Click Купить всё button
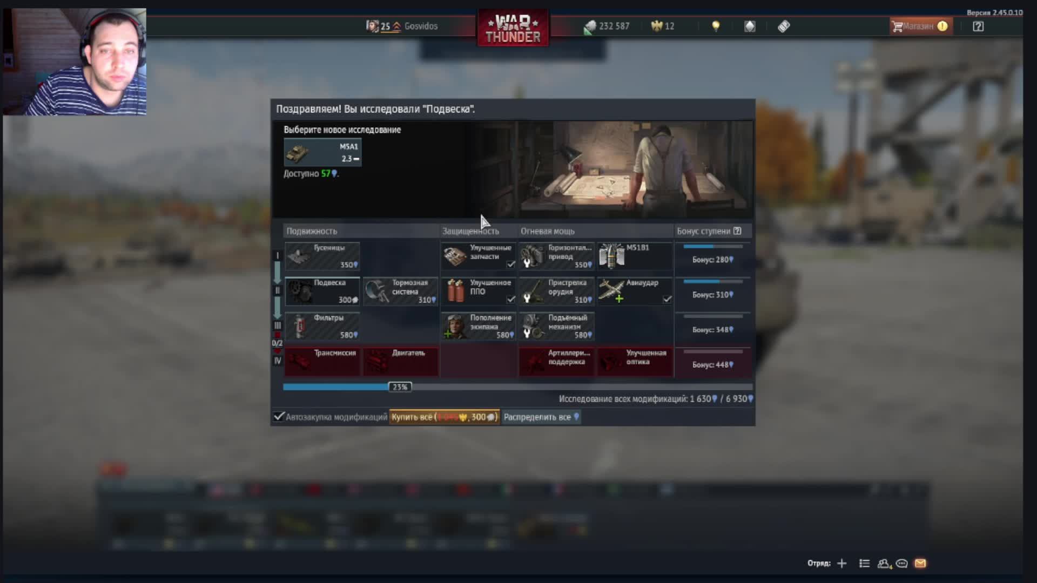Image resolution: width=1037 pixels, height=583 pixels. (x=444, y=417)
